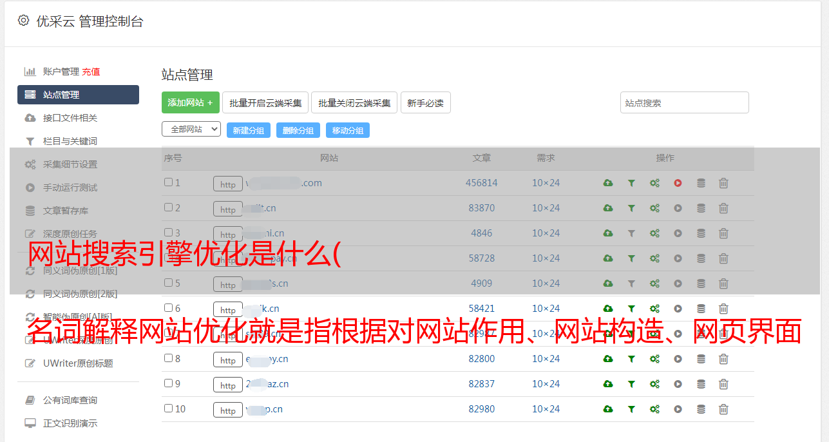This screenshot has width=829, height=442.
Task: Open 手动运行测试 in the sidebar
Action: pyautogui.click(x=70, y=187)
